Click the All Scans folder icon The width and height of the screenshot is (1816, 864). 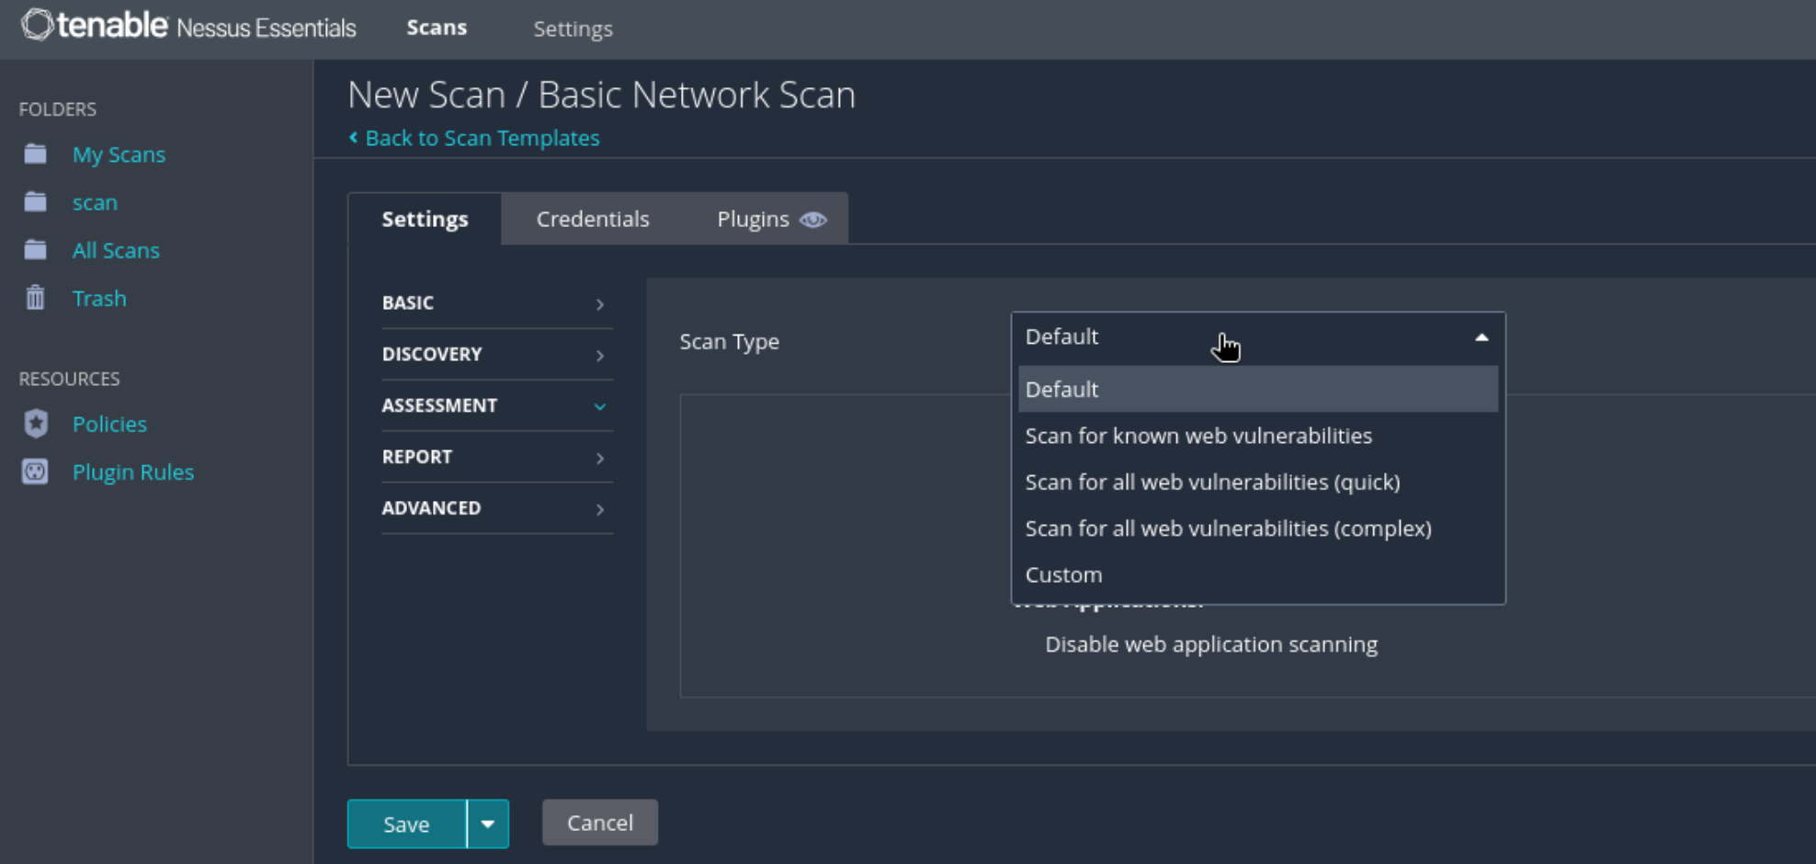(36, 249)
